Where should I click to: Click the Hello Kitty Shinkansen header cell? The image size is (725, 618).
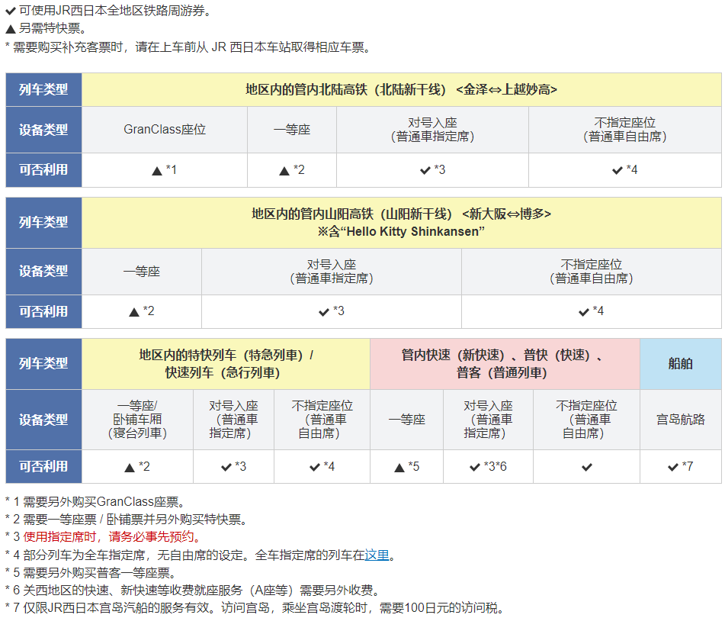[x=401, y=222]
